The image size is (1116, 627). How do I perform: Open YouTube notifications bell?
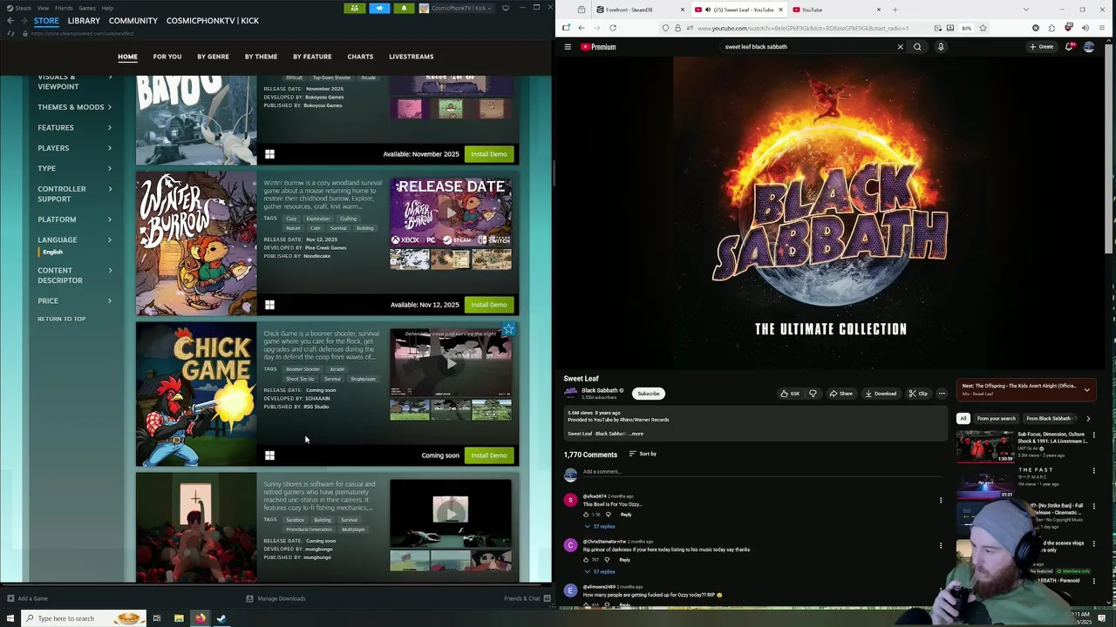(x=1069, y=47)
